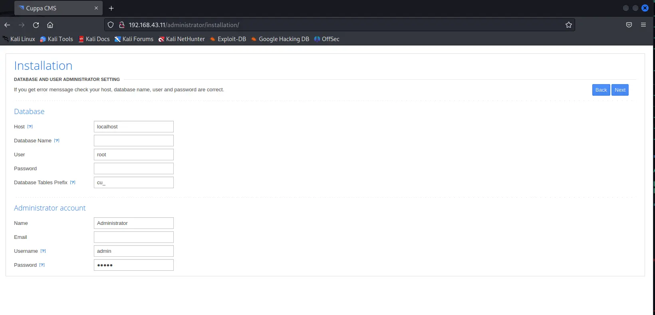This screenshot has width=655, height=315.
Task: Open the Exploit-DB bookmark
Action: [228, 39]
